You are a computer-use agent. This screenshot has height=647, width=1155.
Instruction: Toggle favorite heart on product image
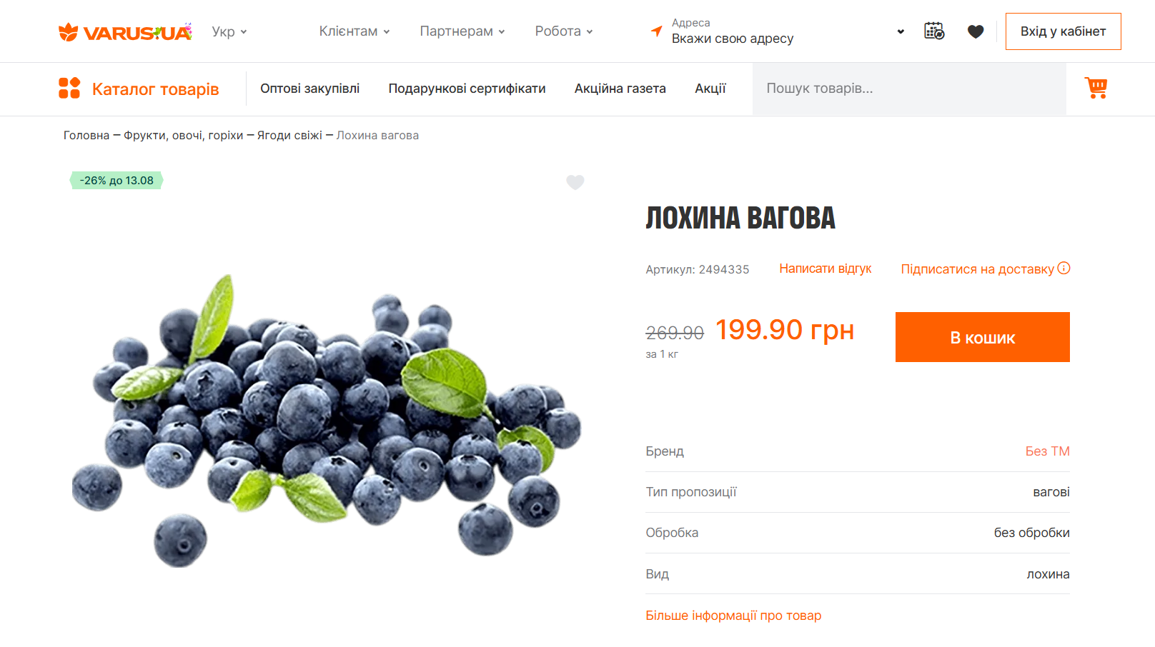[x=575, y=182]
